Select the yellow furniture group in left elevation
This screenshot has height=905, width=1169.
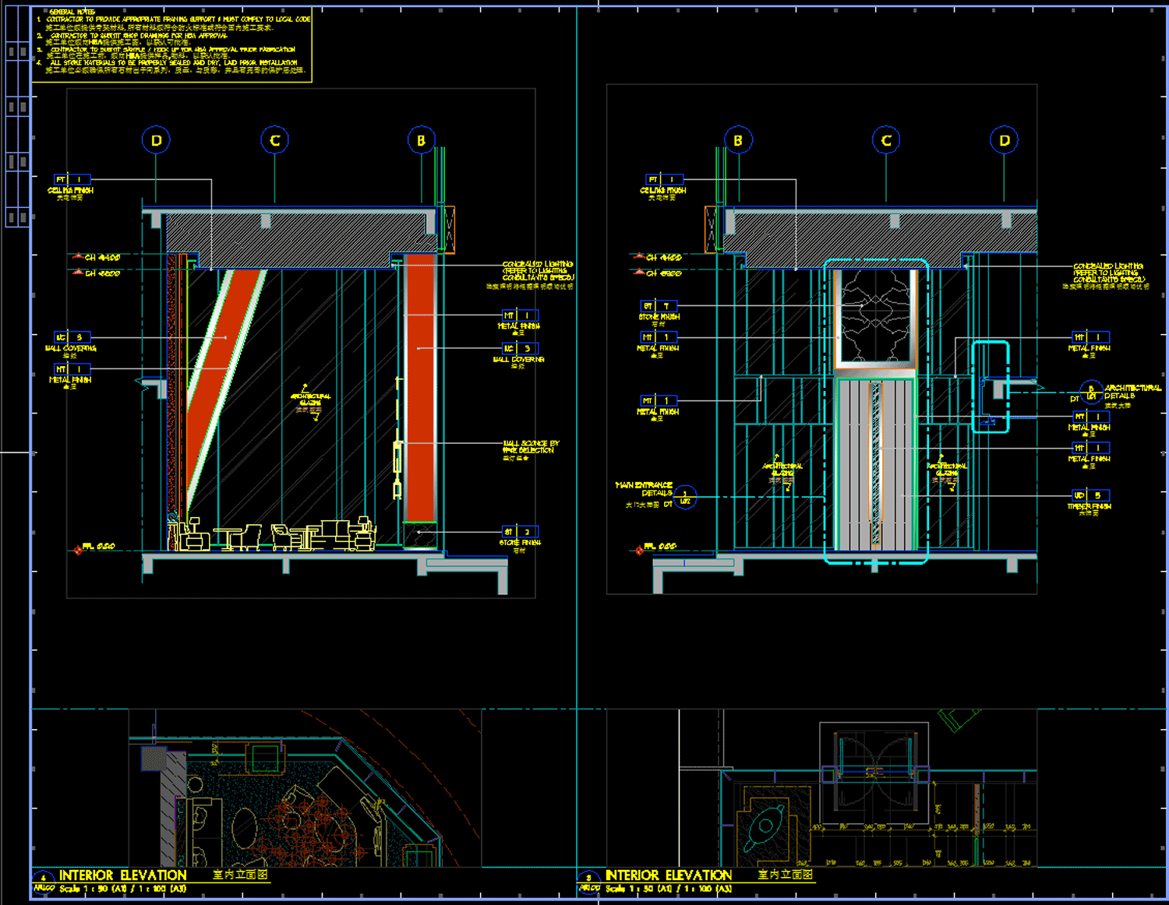273,534
